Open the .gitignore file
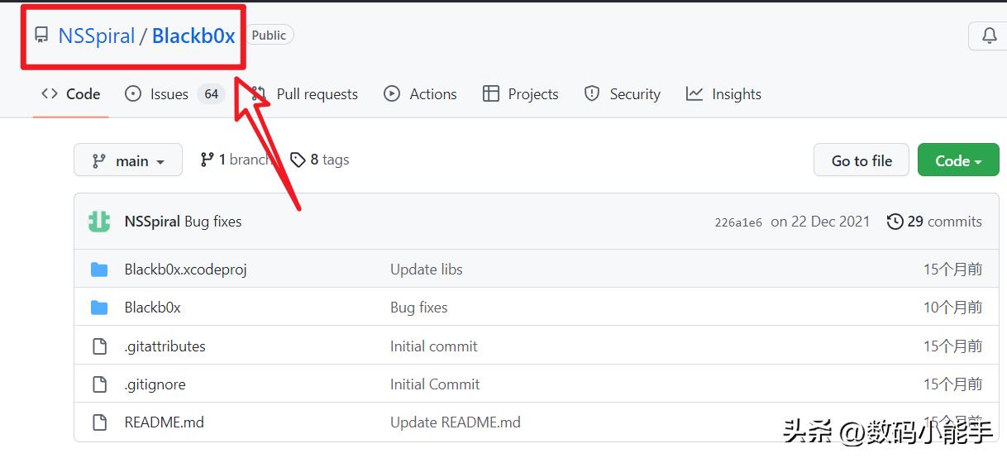Image resolution: width=1007 pixels, height=458 pixels. (x=155, y=384)
